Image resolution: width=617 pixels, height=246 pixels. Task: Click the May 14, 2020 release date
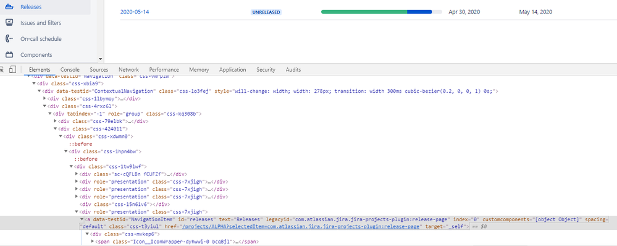coord(535,12)
